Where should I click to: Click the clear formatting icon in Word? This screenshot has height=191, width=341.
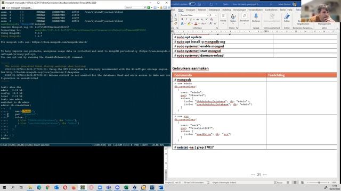point(212,20)
